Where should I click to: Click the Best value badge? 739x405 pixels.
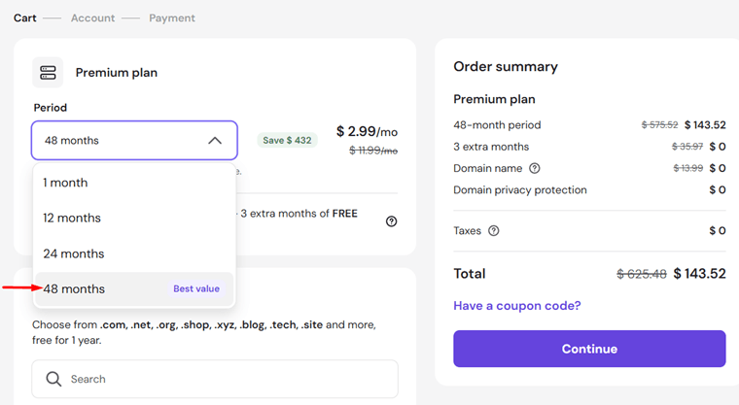196,288
